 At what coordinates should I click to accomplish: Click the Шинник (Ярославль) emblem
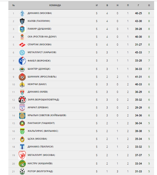click(x=22, y=77)
